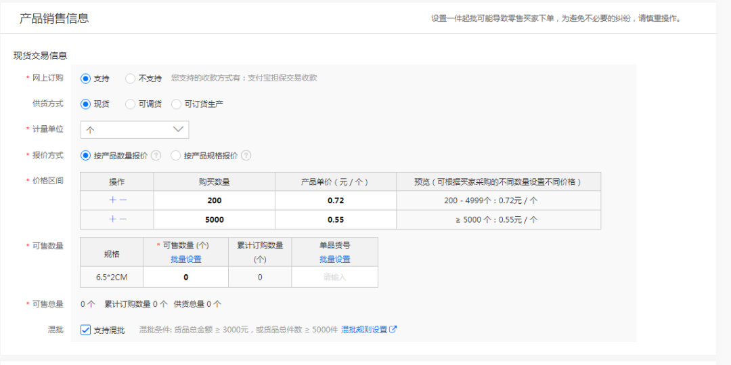Edit the unit price field showing 0.55
This screenshot has height=365, width=731.
pos(336,219)
